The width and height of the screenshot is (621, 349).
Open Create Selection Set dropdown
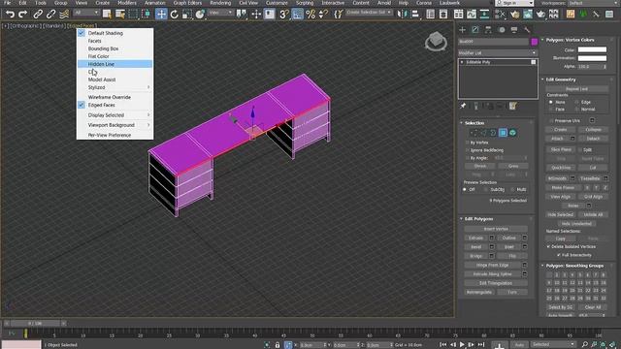click(369, 13)
